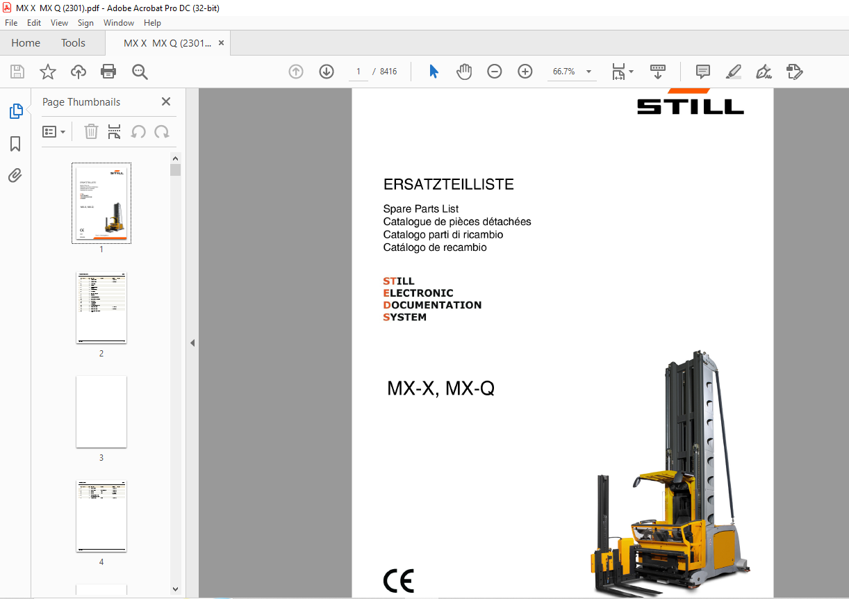Click the DOCUMENTATION line of the STEDS acronym
The width and height of the screenshot is (849, 599).
[x=432, y=305]
